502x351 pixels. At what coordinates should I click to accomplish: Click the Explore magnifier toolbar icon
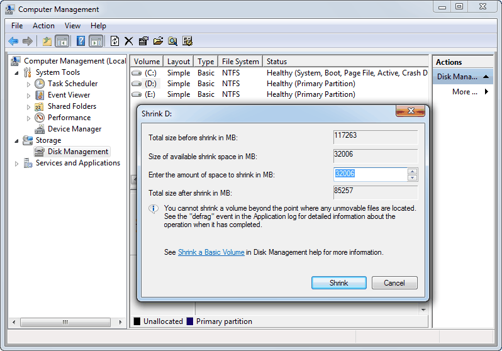coord(173,41)
